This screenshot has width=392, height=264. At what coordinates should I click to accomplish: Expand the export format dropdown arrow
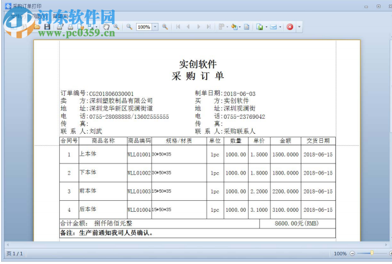point(266,27)
